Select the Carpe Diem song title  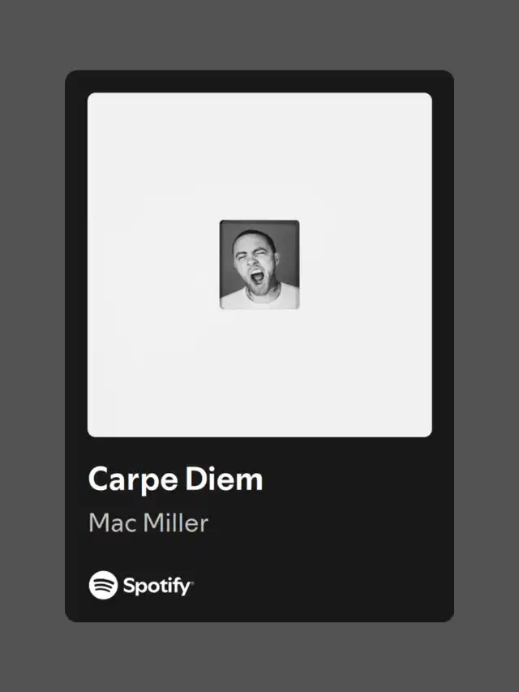click(176, 479)
